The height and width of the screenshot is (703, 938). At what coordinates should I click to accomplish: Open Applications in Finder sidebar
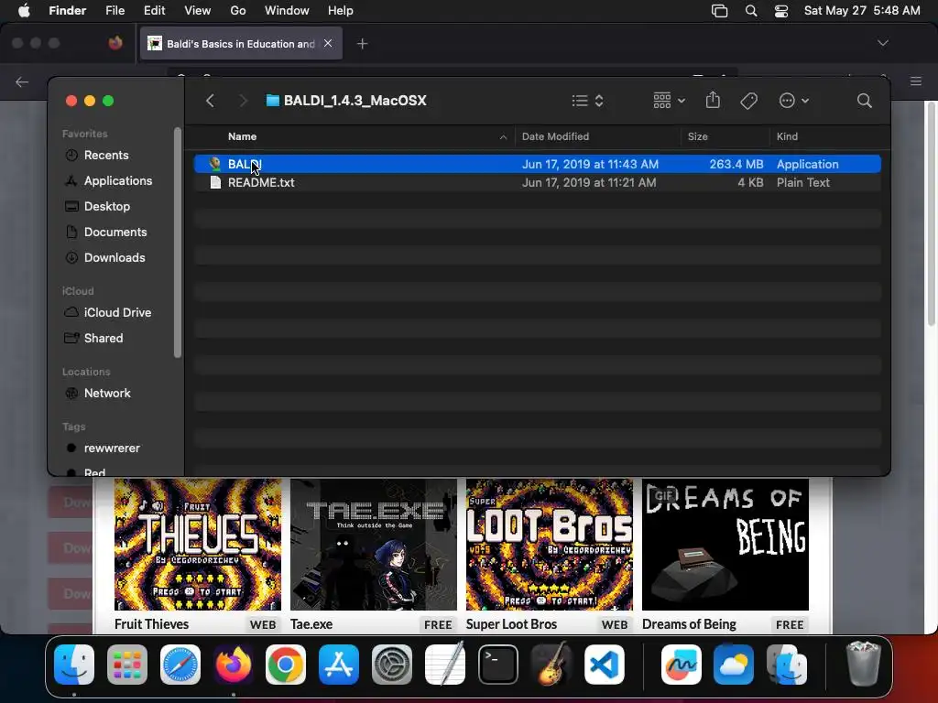coord(118,181)
